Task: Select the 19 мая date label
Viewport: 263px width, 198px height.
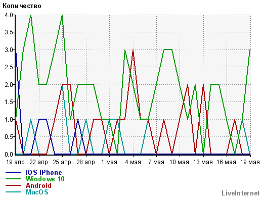Action: (x=250, y=162)
